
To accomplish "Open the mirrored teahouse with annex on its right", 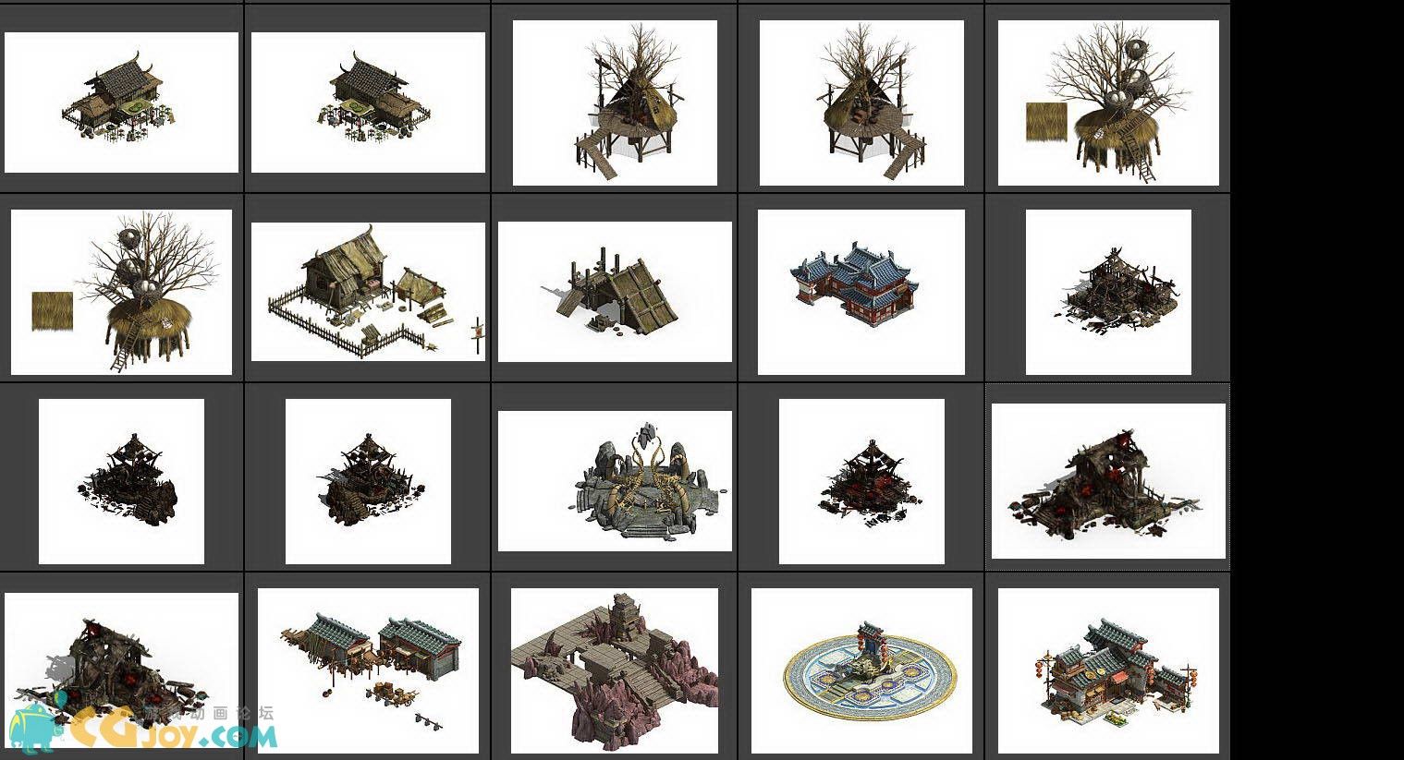I will point(368,103).
